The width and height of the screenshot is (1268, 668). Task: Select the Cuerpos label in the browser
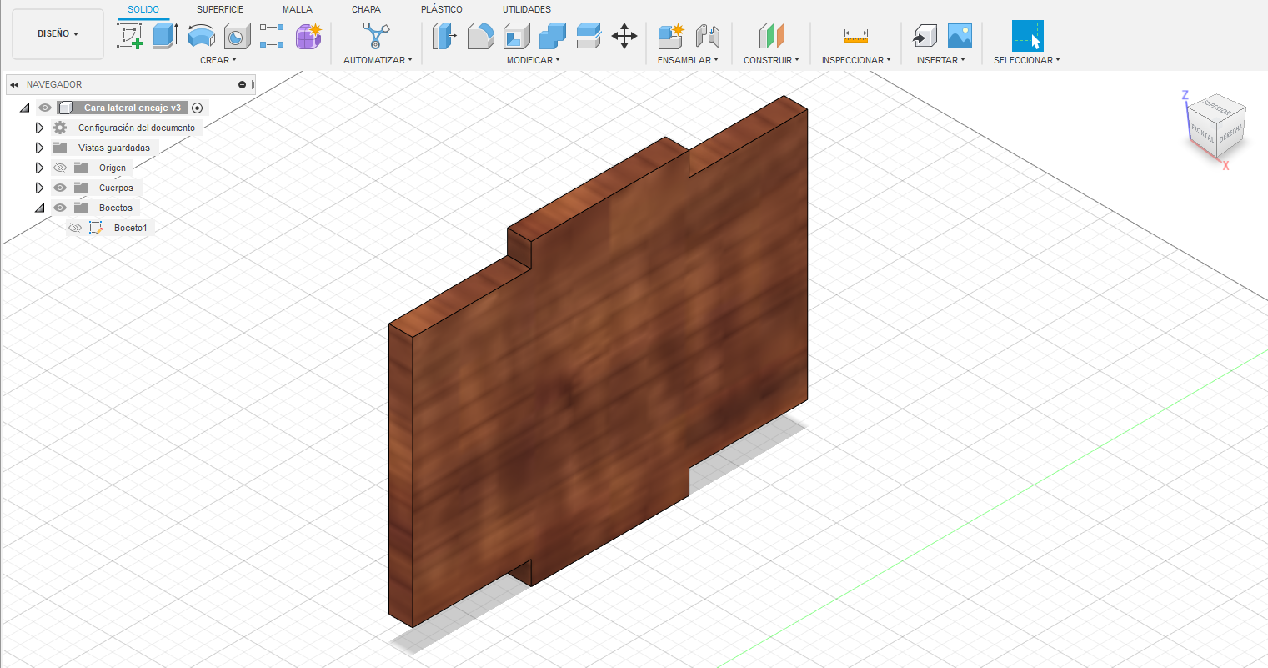(116, 188)
